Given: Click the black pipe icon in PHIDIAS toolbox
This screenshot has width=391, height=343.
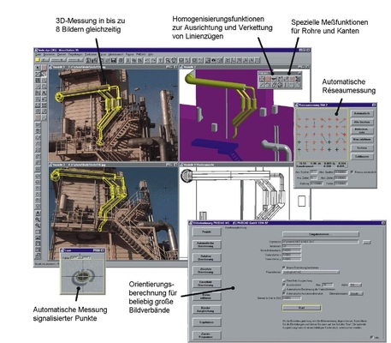Looking at the screenshot, I should [274, 79].
